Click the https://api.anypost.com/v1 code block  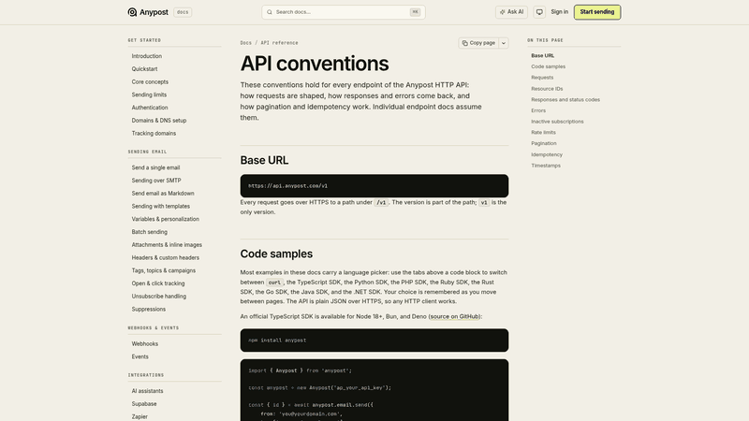click(374, 185)
